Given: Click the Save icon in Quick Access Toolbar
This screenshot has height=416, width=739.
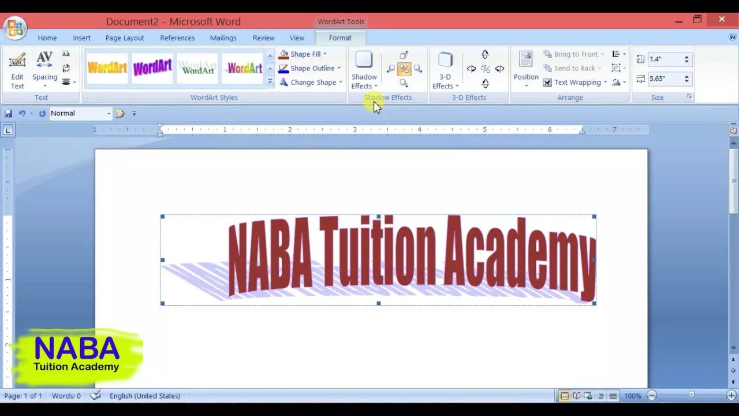Looking at the screenshot, I should [x=8, y=113].
